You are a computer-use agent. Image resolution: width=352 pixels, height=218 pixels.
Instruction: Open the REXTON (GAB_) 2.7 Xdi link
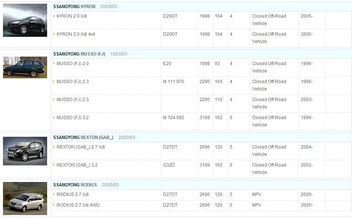coord(81,147)
